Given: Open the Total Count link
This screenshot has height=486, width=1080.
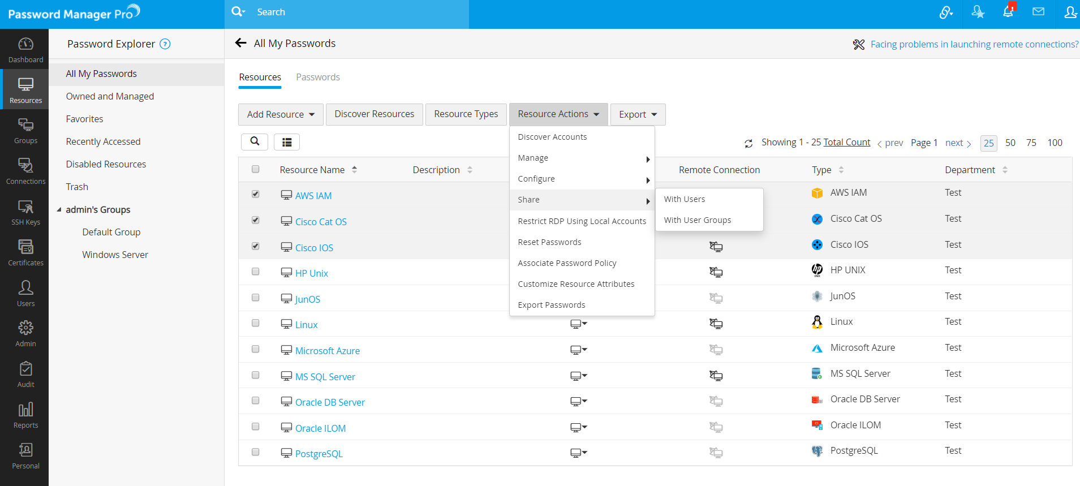Looking at the screenshot, I should (846, 142).
